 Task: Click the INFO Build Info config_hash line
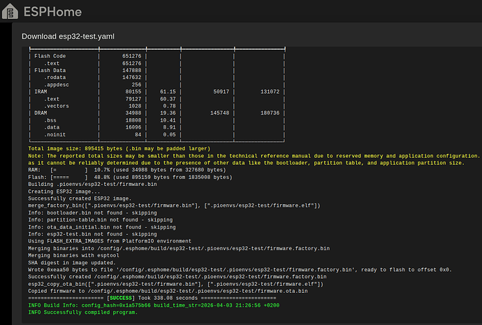pos(154,305)
